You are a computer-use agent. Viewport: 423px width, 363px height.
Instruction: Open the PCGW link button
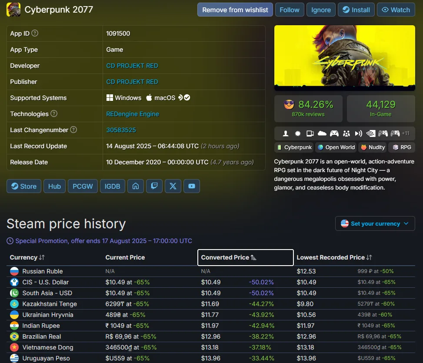pos(83,186)
